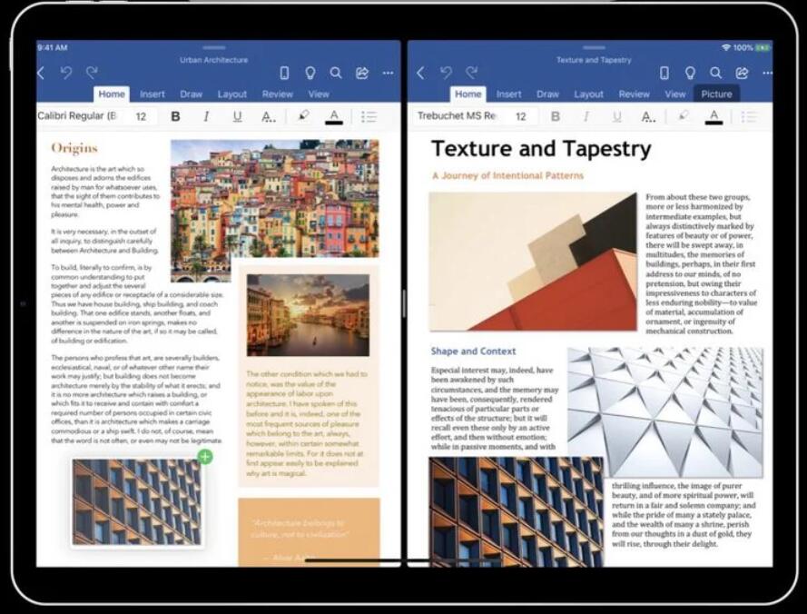Switch to mobile view in Urban Architecture

click(x=284, y=73)
